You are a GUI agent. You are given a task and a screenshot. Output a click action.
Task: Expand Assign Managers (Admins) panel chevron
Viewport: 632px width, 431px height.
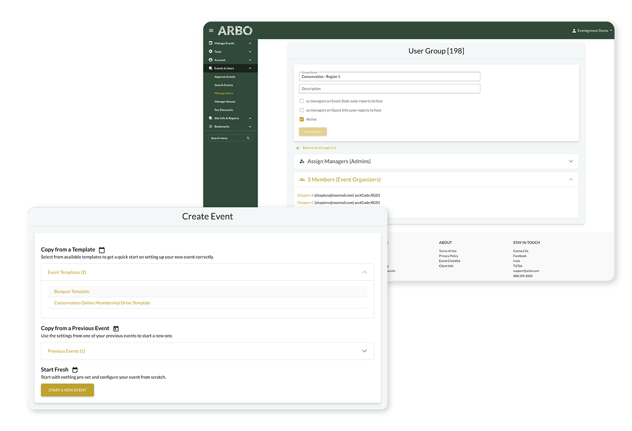tap(571, 161)
